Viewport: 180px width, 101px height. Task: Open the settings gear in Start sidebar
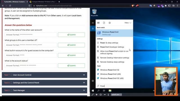tap(93, 81)
